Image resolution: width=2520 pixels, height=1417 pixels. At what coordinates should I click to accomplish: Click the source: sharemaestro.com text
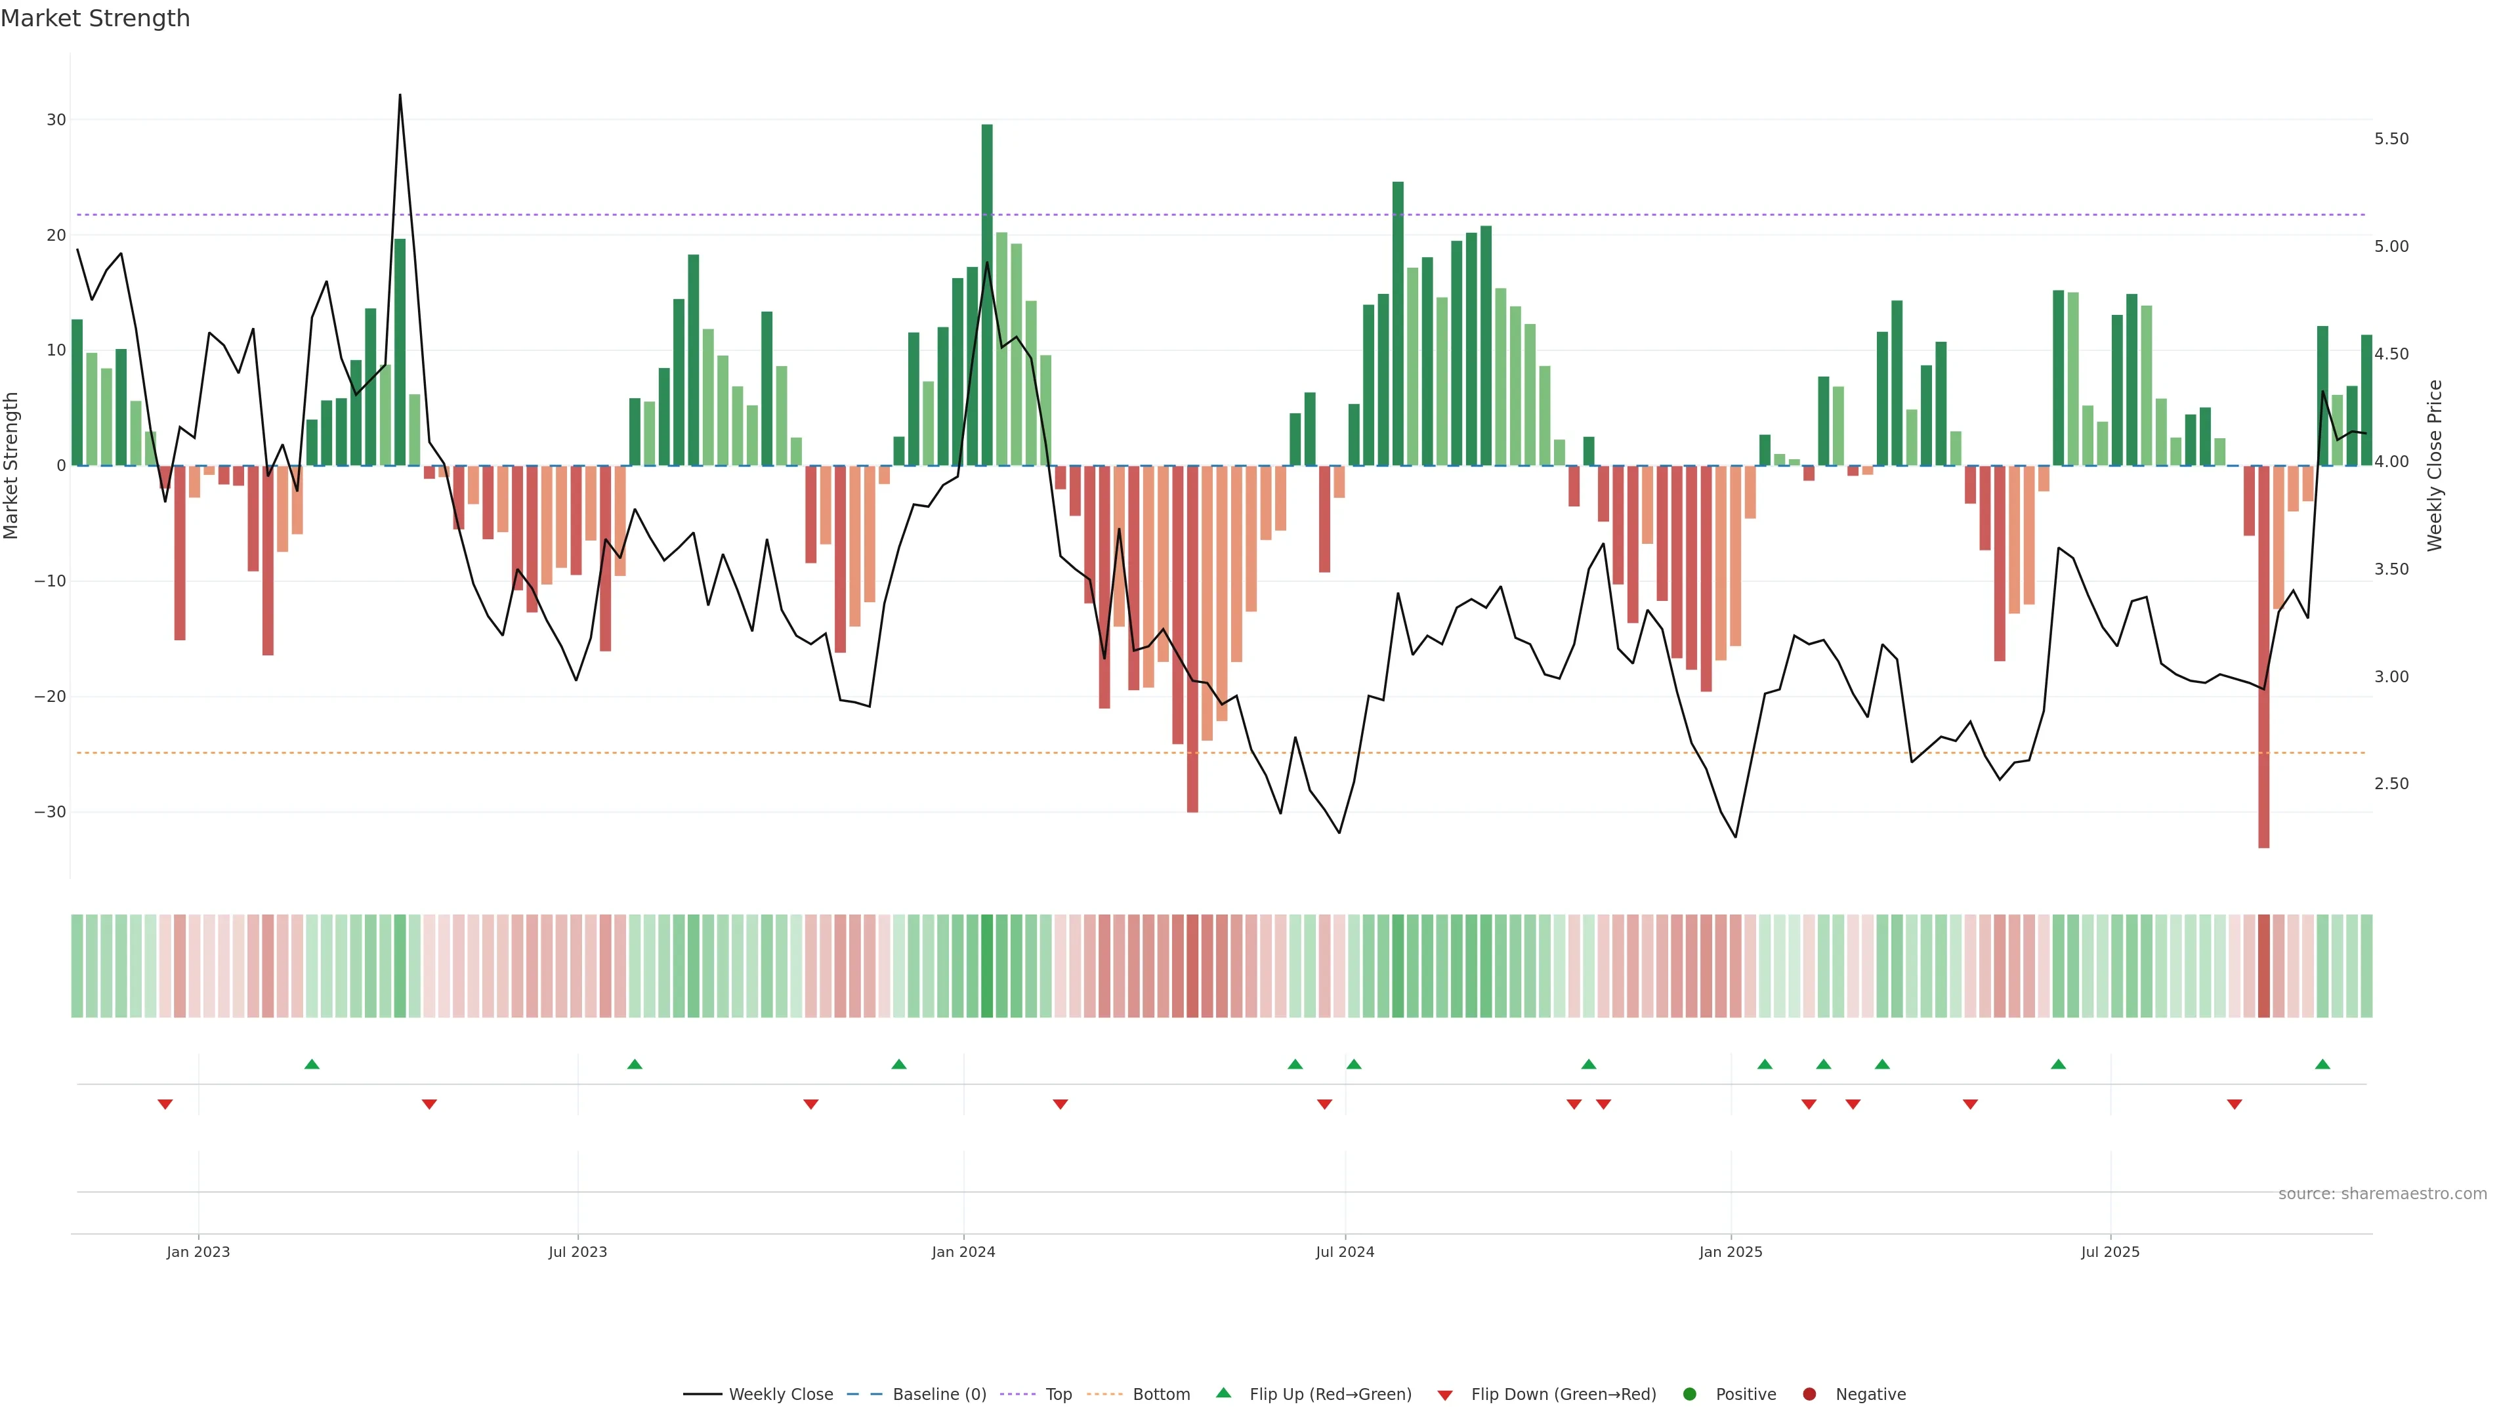pos(2382,1194)
